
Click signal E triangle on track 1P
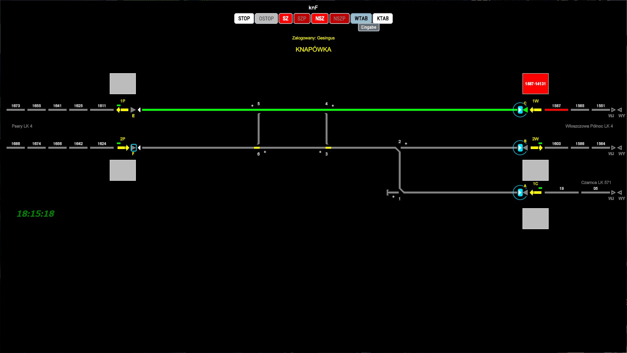tap(133, 110)
